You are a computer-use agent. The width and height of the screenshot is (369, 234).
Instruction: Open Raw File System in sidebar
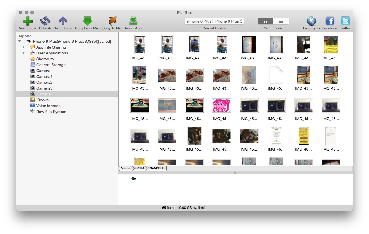pos(51,112)
